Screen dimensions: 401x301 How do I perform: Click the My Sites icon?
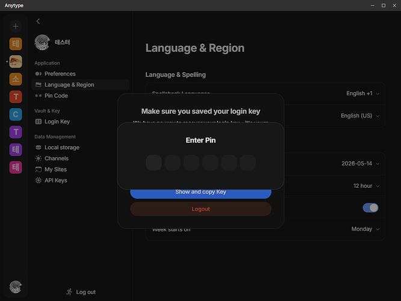click(x=39, y=169)
